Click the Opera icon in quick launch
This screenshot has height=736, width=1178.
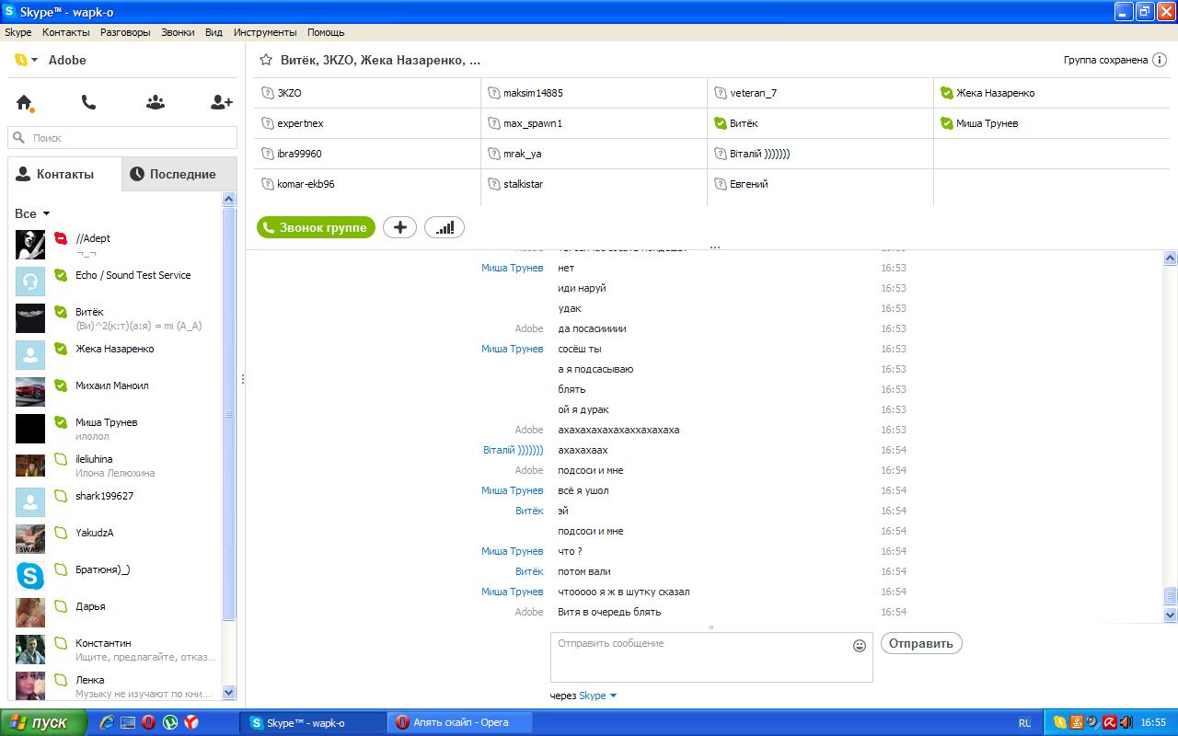coord(148,722)
